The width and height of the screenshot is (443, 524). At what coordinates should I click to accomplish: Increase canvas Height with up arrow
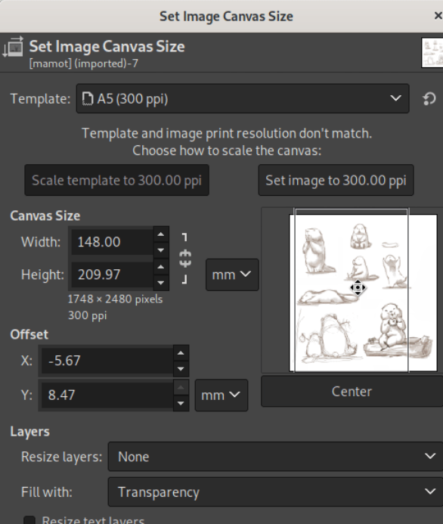[161, 267]
